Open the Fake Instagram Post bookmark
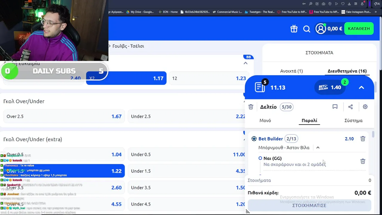Image resolution: width=382 pixels, height=215 pixels. [x=357, y=12]
